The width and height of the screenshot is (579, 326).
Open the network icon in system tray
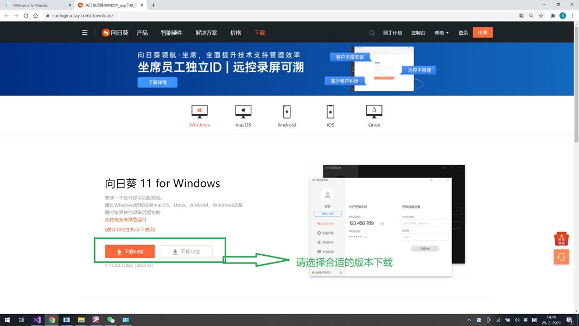coord(498,320)
